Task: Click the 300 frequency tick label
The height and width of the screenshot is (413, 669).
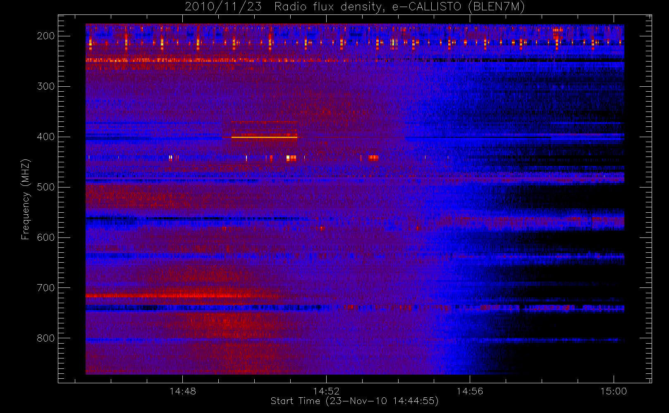Action: click(x=46, y=86)
